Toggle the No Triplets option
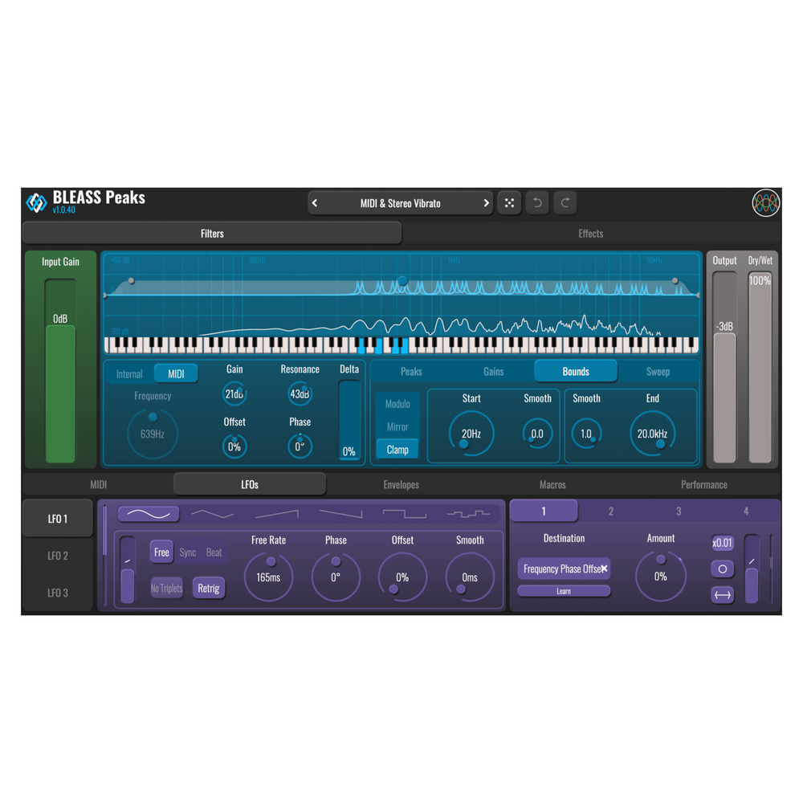Image resolution: width=803 pixels, height=803 pixels. [166, 588]
